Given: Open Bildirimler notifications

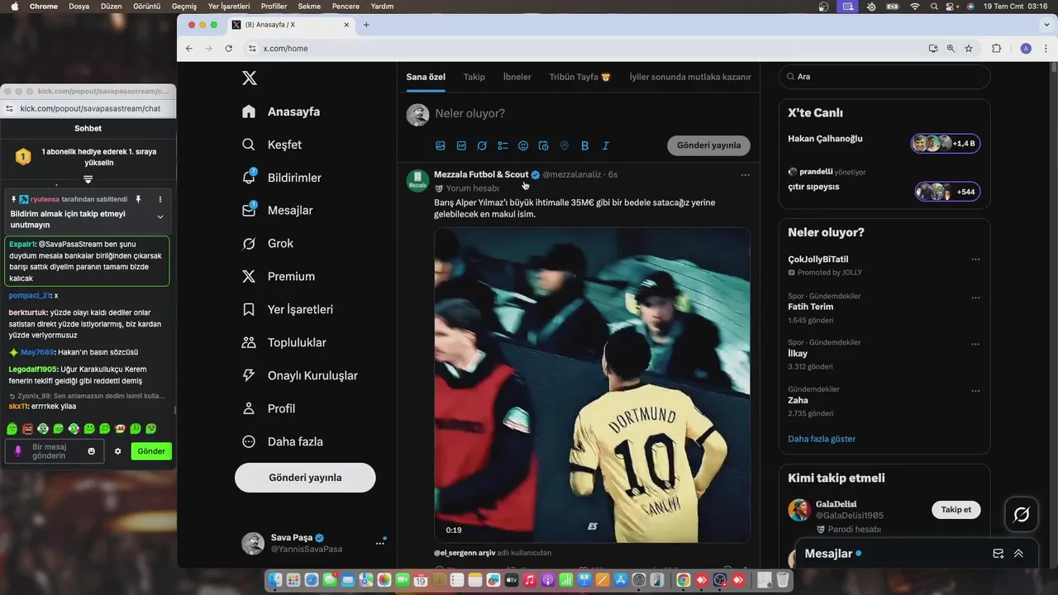Looking at the screenshot, I should pyautogui.click(x=282, y=178).
